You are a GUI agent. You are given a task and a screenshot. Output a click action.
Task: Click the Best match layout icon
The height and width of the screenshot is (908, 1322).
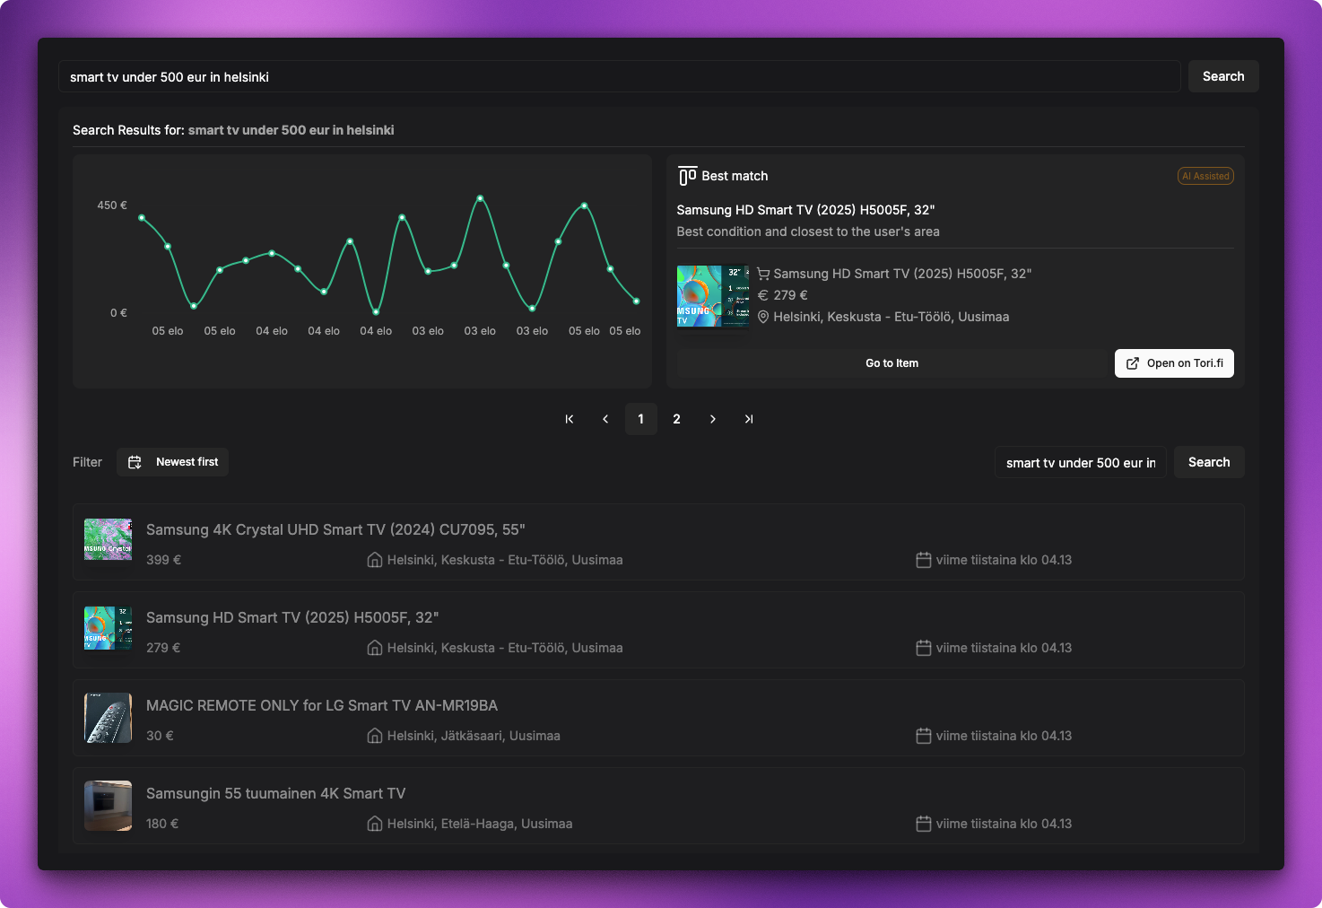(x=687, y=176)
